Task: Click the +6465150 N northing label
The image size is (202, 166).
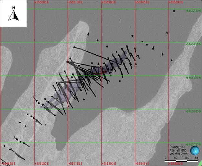Action: pos(193,111)
